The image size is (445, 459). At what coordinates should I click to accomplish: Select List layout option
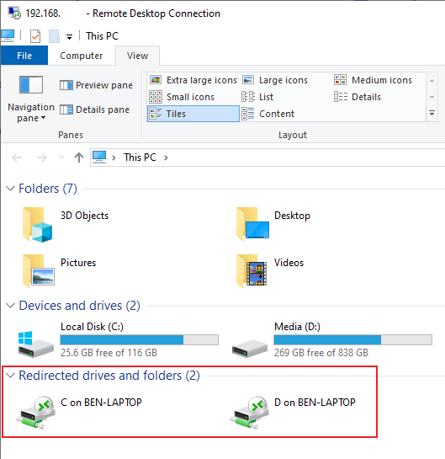[257, 97]
